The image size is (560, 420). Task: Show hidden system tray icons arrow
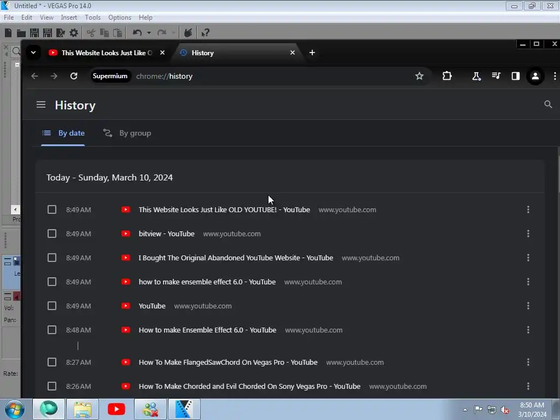tap(465, 410)
